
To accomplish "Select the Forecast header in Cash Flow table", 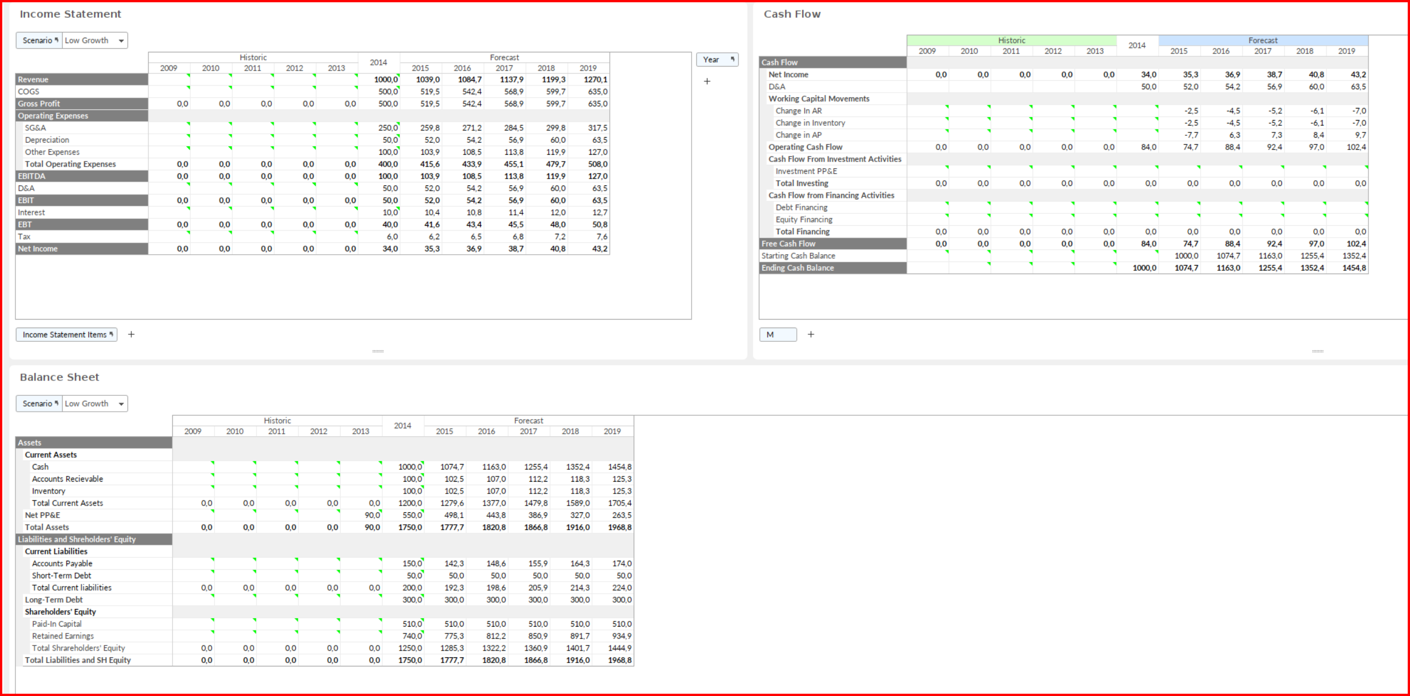I will 1263,40.
